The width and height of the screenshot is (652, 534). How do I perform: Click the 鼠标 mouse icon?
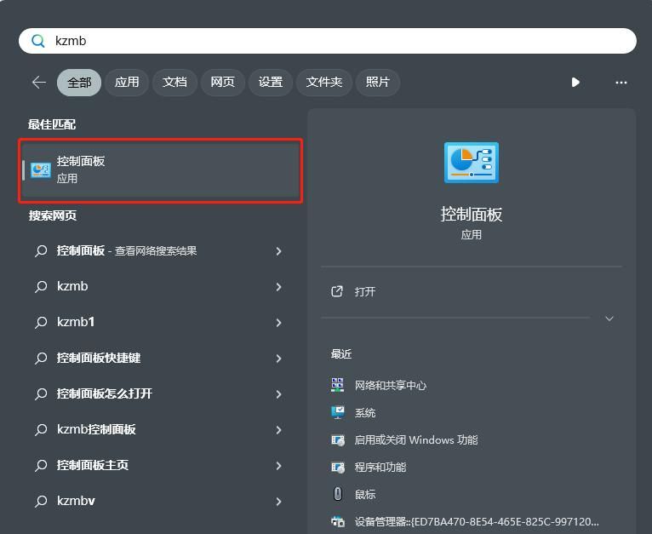click(x=338, y=494)
